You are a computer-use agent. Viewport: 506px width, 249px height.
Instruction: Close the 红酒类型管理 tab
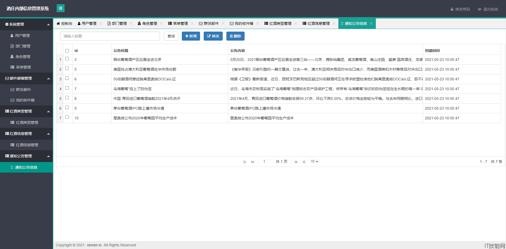pos(296,23)
